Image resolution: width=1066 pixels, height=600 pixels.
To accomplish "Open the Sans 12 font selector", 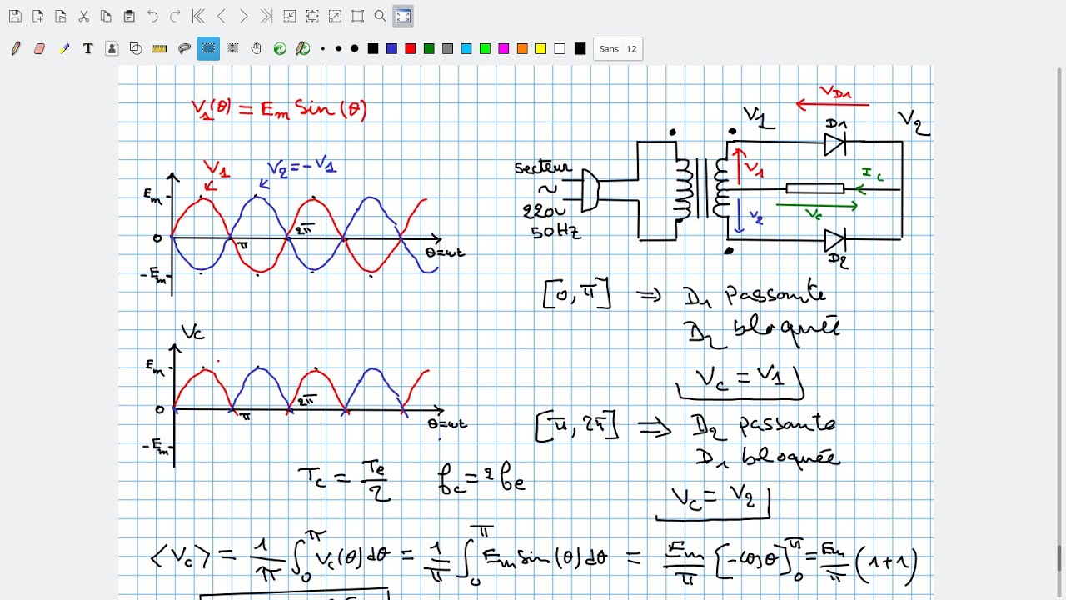I will tap(618, 49).
